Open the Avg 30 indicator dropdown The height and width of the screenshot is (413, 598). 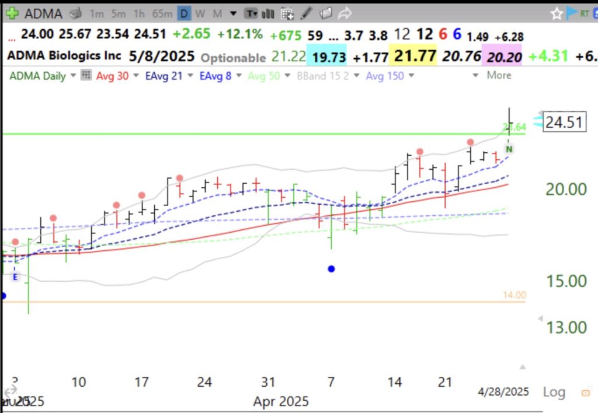click(x=135, y=75)
